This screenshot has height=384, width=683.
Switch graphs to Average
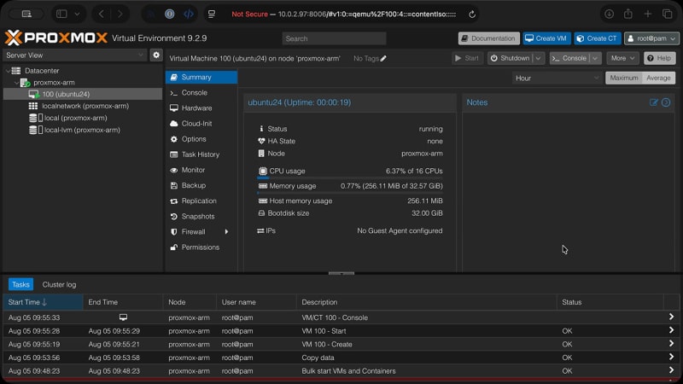click(x=658, y=78)
